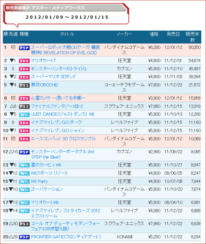Open モンスターハンター3(トライ)G link

pos(59,69)
